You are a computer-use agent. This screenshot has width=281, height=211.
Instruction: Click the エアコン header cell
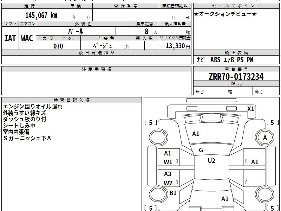27,24
